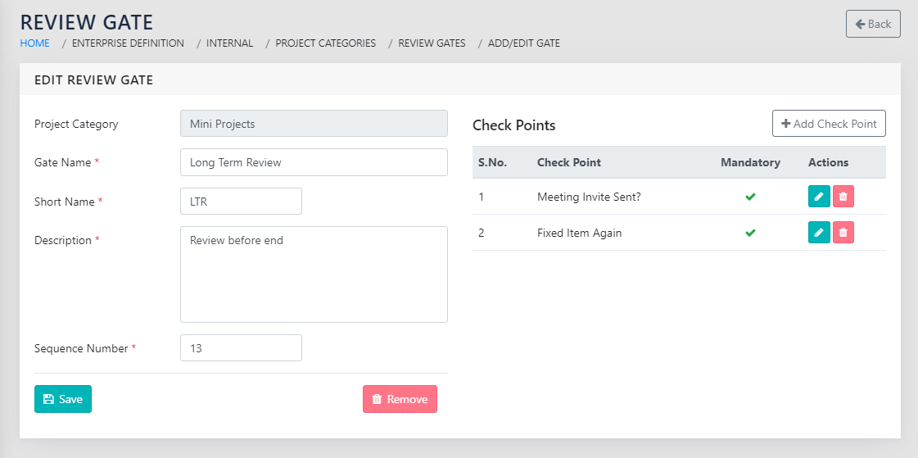Click the Project Category field
This screenshot has width=918, height=458.
[x=314, y=124]
